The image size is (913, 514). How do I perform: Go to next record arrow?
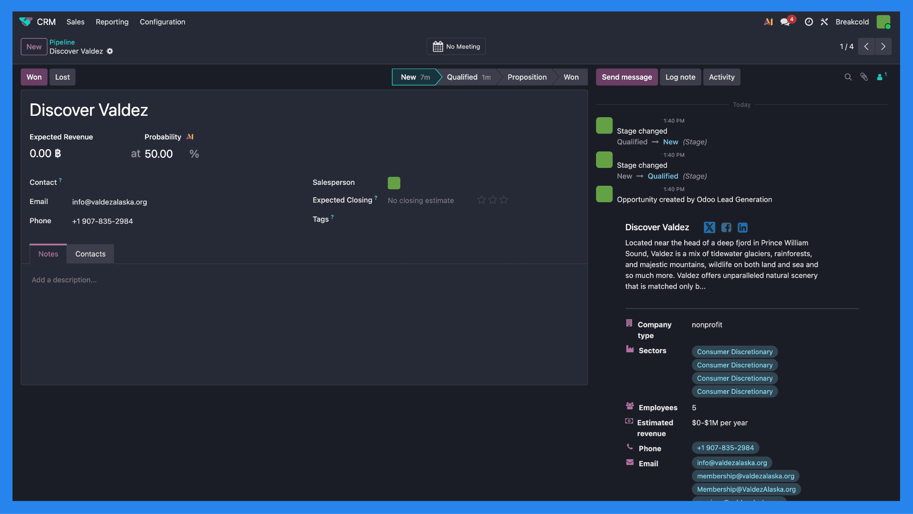883,47
